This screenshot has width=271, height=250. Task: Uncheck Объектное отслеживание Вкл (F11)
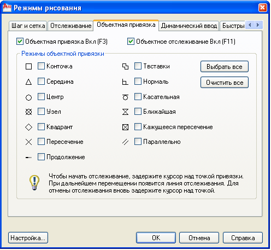(131, 42)
